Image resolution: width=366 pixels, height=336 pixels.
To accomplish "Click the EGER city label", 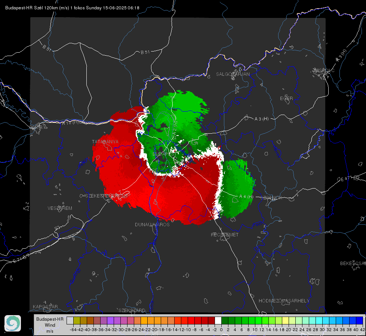I will coord(286,99).
